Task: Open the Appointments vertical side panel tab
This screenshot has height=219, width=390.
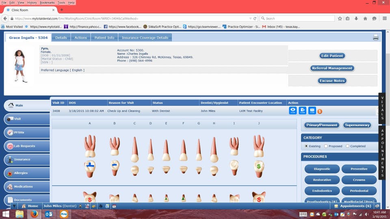Action: click(382, 153)
